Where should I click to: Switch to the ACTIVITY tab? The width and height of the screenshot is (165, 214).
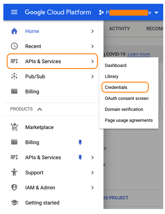coord(119,29)
